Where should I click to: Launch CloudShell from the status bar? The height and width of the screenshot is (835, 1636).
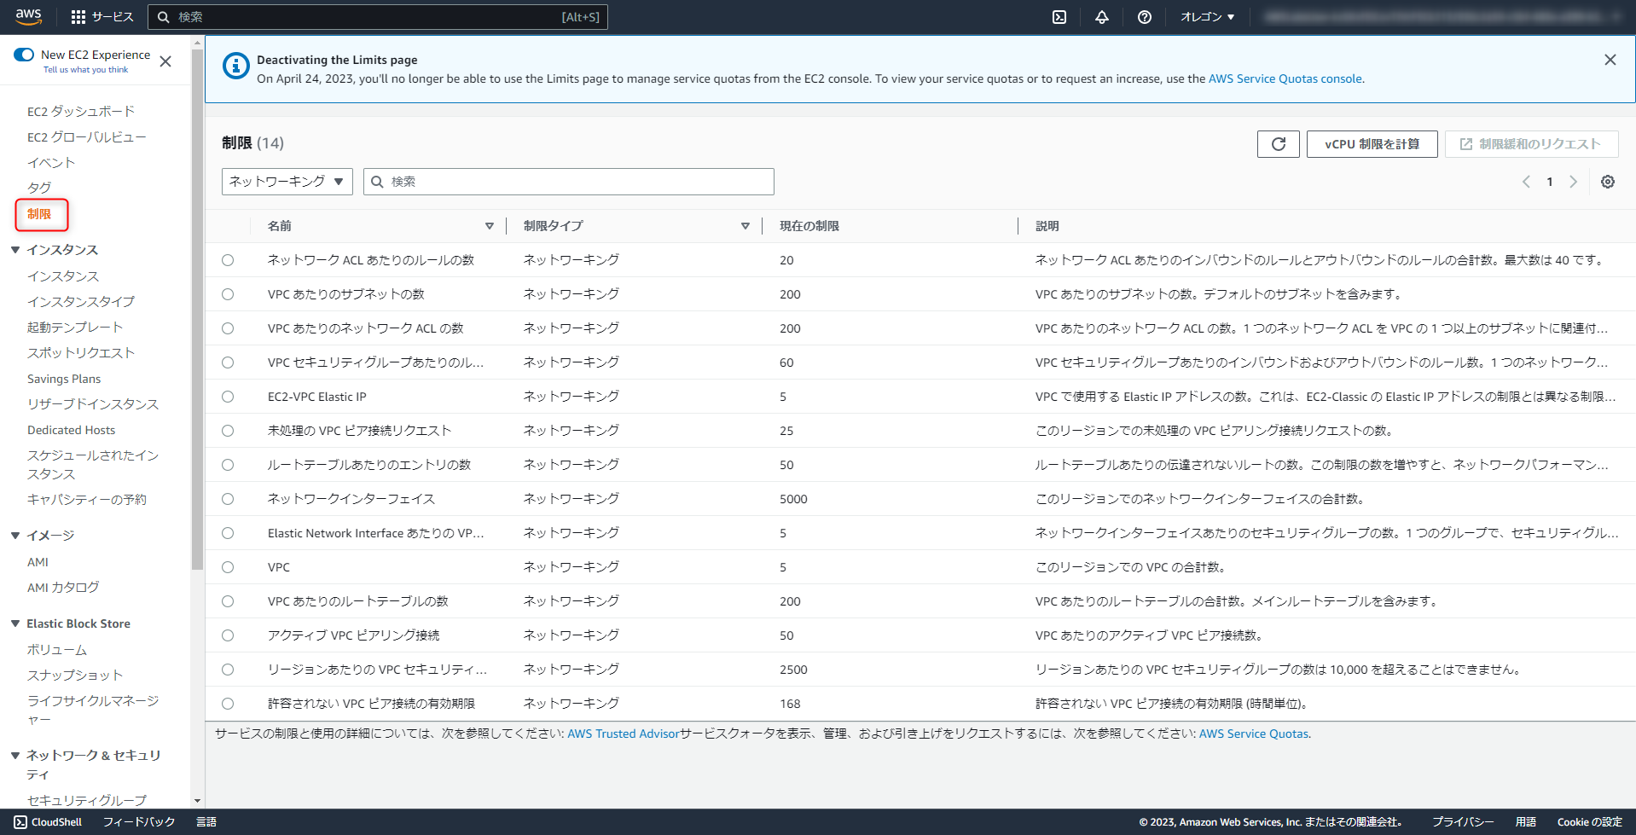pyautogui.click(x=47, y=821)
